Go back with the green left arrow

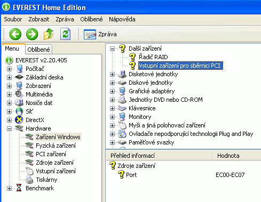coord(15,34)
